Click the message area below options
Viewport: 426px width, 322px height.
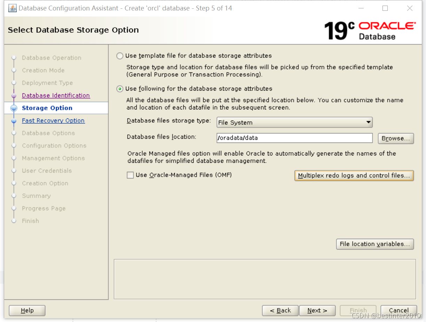coord(265,279)
